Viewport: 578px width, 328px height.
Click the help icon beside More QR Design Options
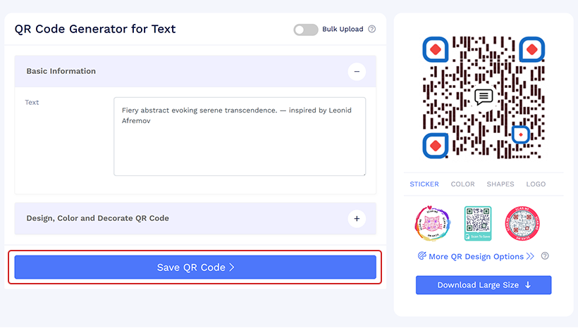pos(545,256)
